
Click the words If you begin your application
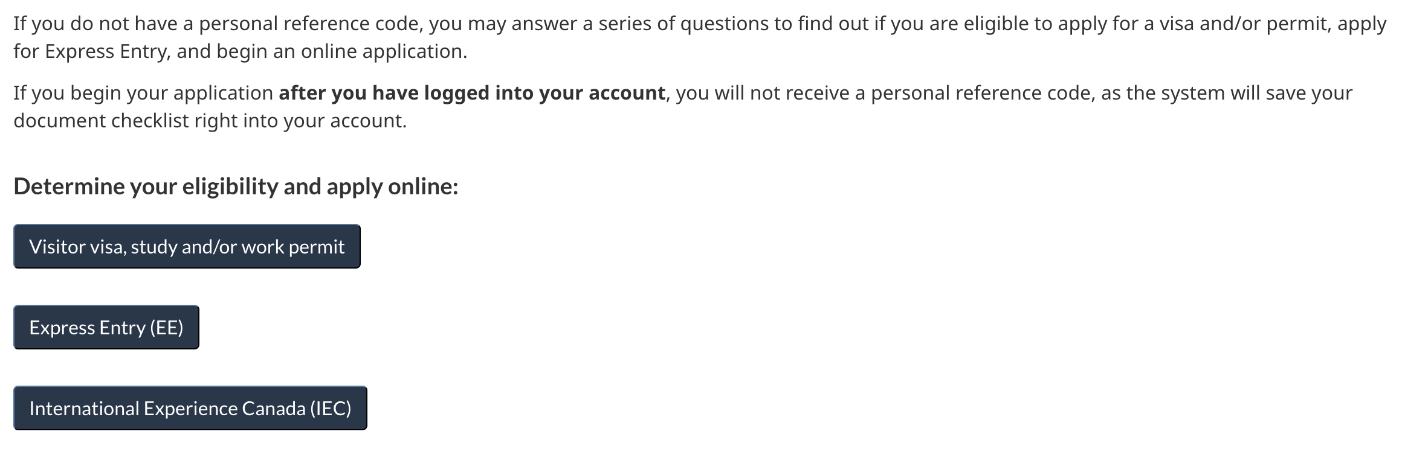tap(143, 93)
